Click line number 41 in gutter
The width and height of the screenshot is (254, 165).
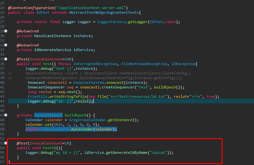[2, 87]
